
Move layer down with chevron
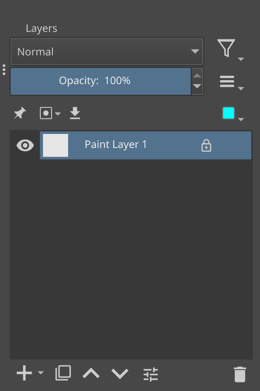(x=120, y=373)
